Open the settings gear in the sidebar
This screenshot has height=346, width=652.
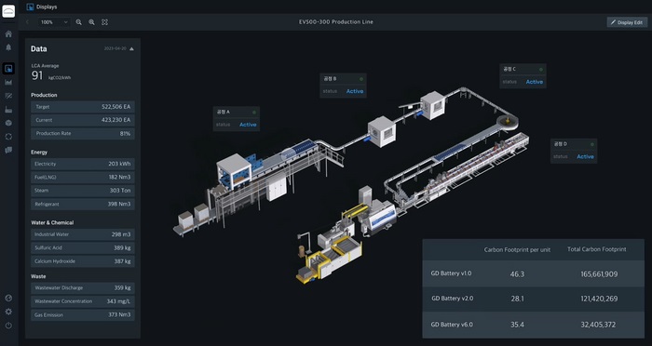click(8, 312)
